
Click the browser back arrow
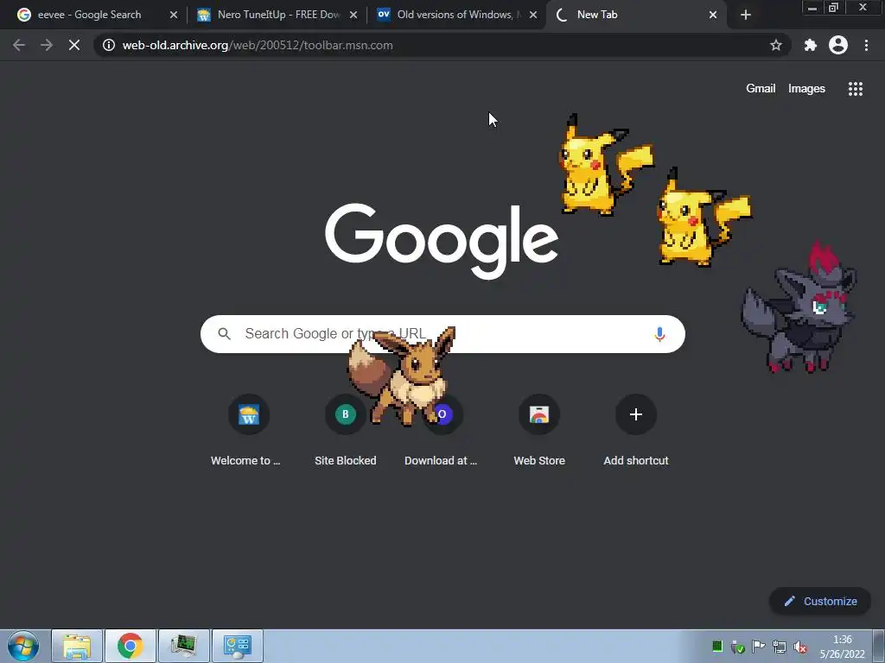click(19, 45)
